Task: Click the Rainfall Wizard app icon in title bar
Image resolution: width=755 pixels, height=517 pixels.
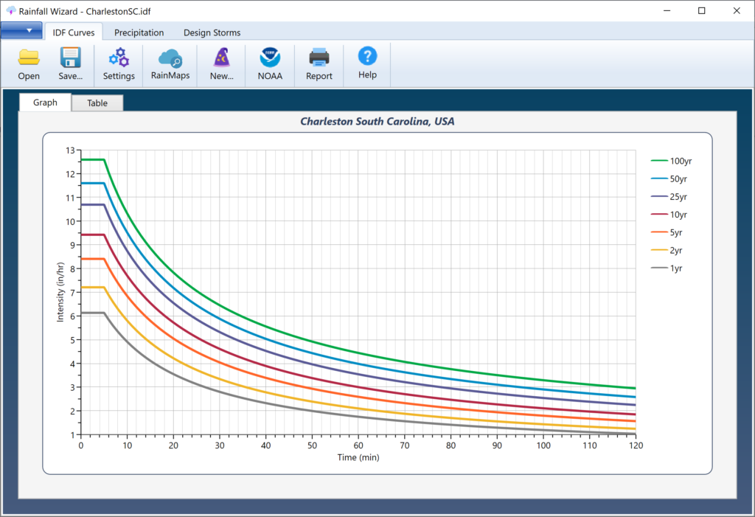Action: [10, 10]
